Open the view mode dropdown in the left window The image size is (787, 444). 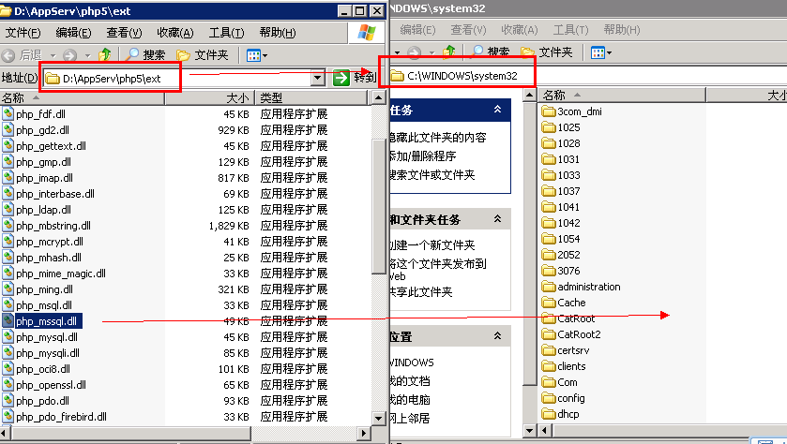255,55
